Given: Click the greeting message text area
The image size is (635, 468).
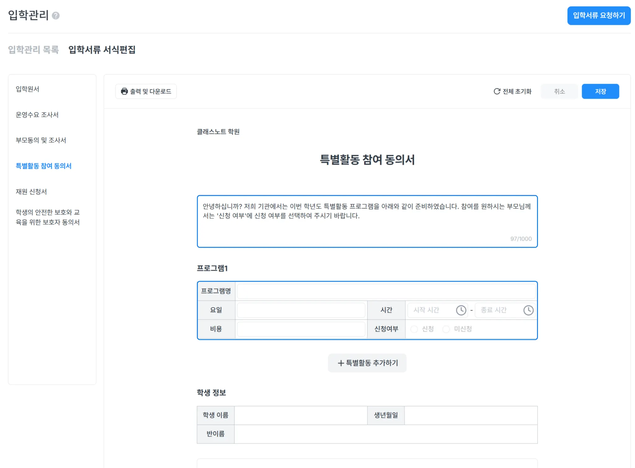Looking at the screenshot, I should pyautogui.click(x=367, y=221).
